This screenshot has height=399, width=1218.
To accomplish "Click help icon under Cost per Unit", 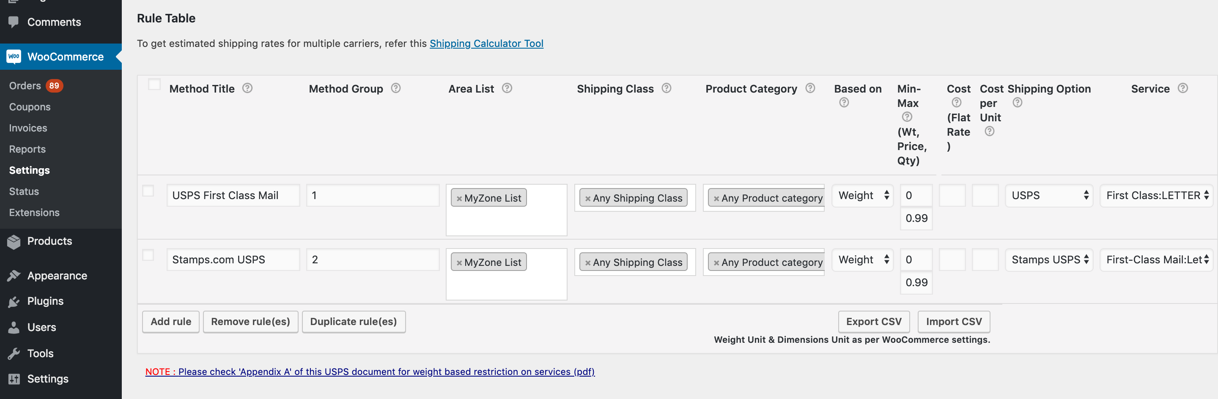I will (x=989, y=131).
